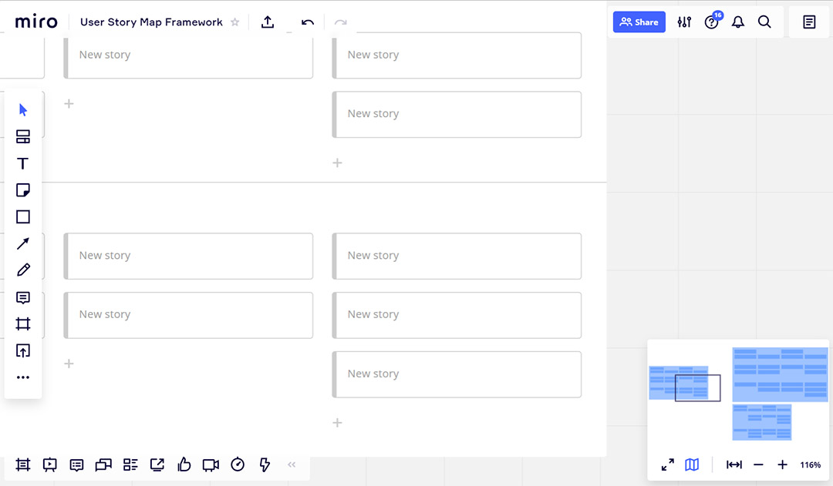Toggle fullscreen with the expand arrows
Image resolution: width=833 pixels, height=486 pixels.
pyautogui.click(x=667, y=464)
